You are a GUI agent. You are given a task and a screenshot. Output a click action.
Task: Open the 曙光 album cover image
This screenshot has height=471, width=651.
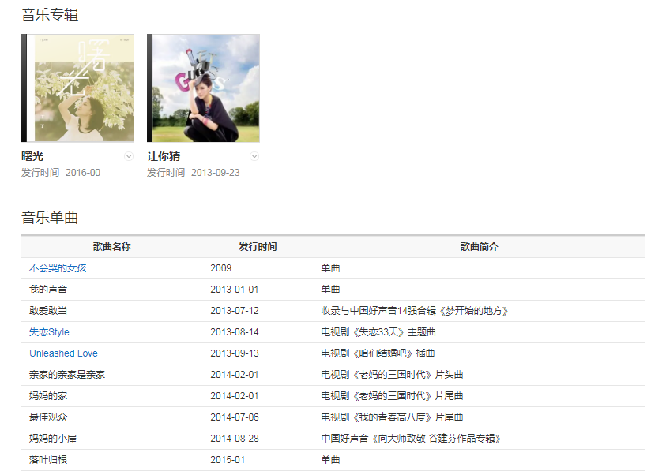click(79, 88)
